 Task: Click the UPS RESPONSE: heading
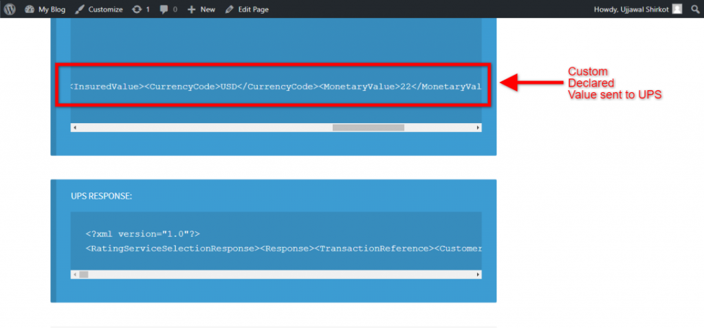coord(102,197)
